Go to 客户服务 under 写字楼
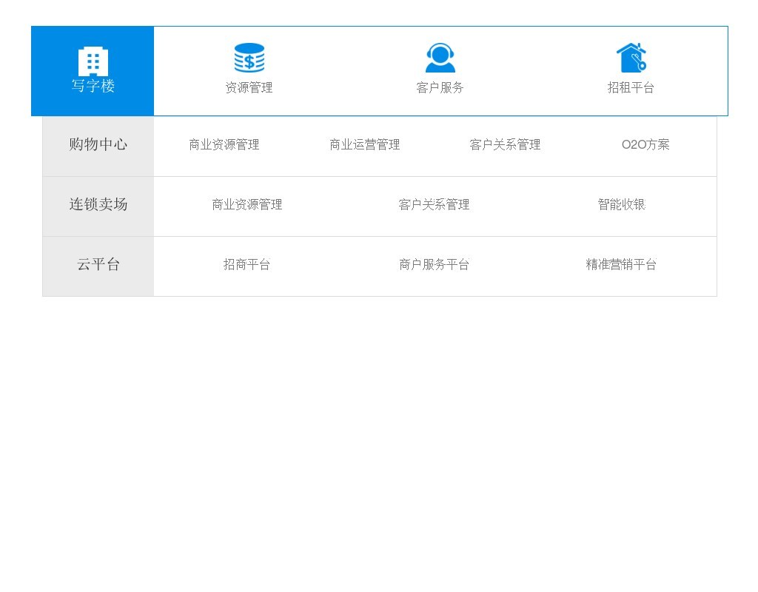The width and height of the screenshot is (758, 592). point(440,87)
